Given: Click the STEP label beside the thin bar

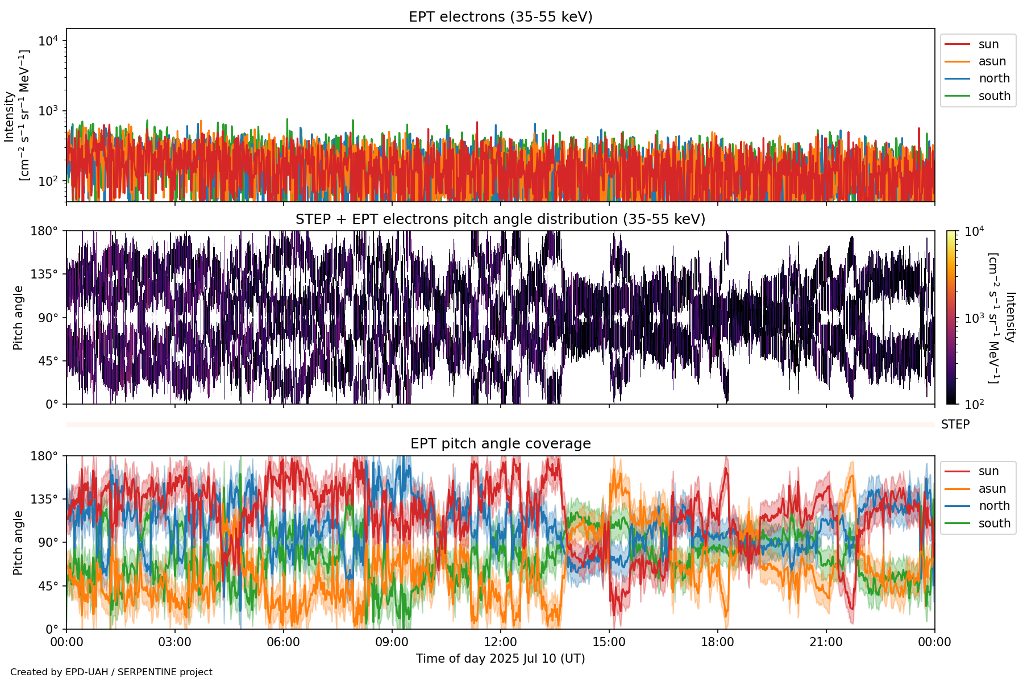Looking at the screenshot, I should tap(955, 425).
